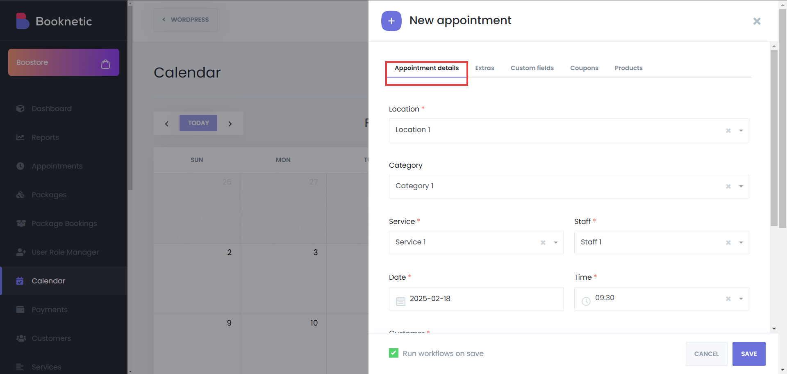Open the Packages sidebar icon
Screen dimensions: 787x374
(20, 195)
